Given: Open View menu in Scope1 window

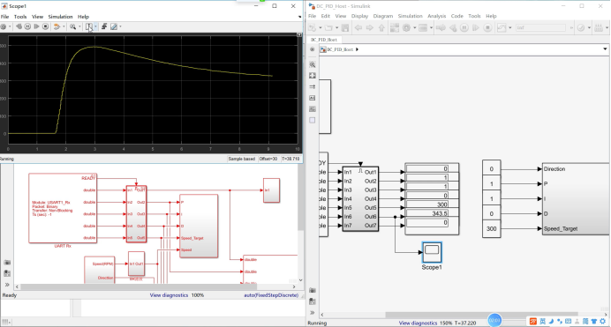Looking at the screenshot, I should [x=37, y=17].
